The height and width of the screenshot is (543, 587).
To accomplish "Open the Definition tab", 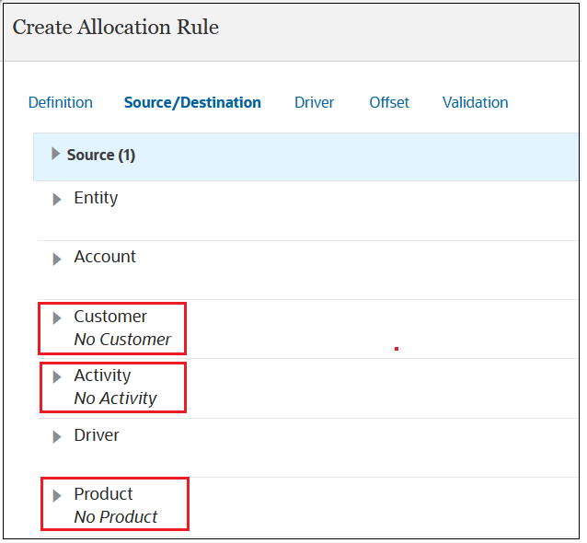I will point(61,103).
